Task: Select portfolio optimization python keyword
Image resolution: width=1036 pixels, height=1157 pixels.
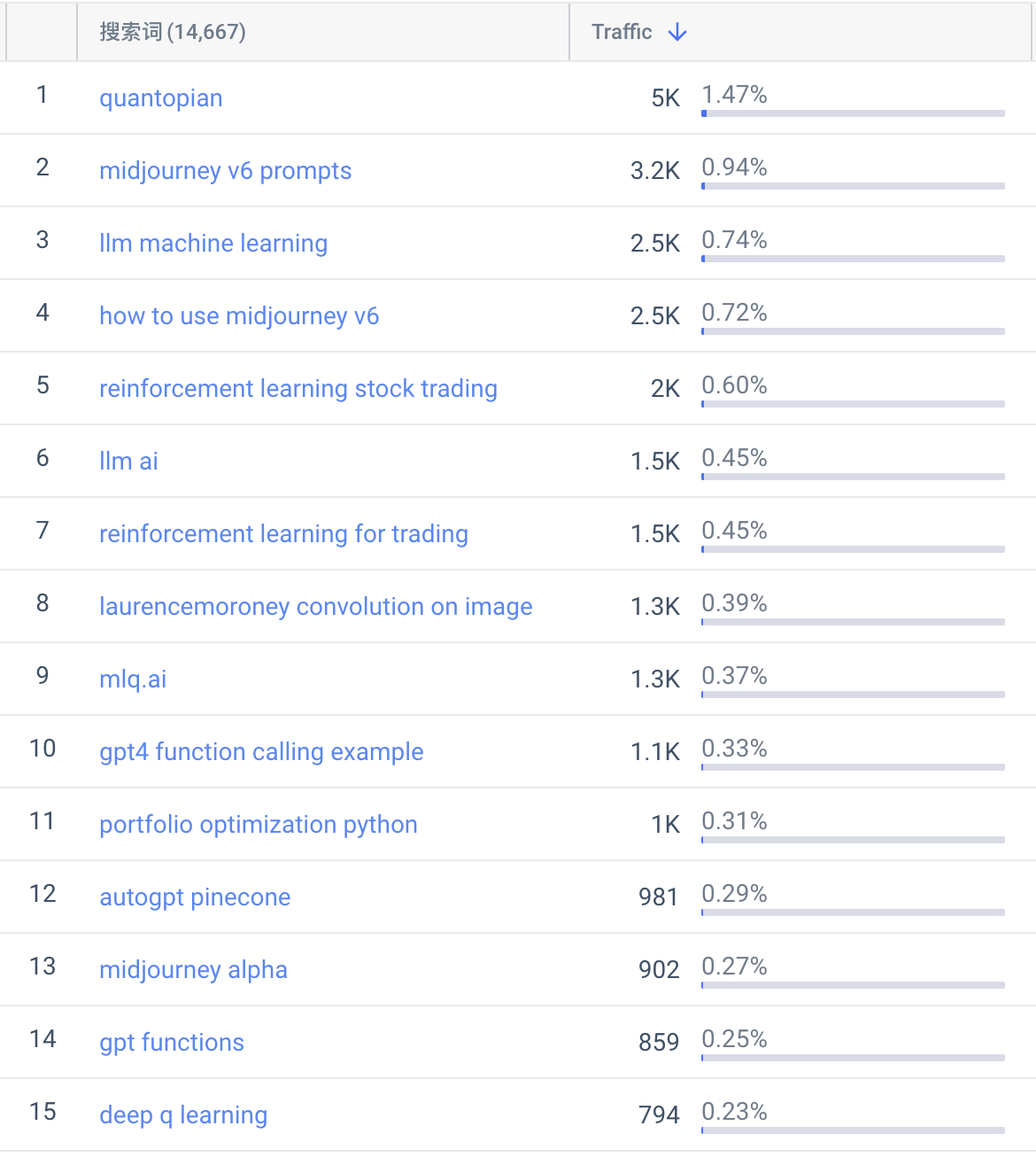Action: pyautogui.click(x=259, y=824)
